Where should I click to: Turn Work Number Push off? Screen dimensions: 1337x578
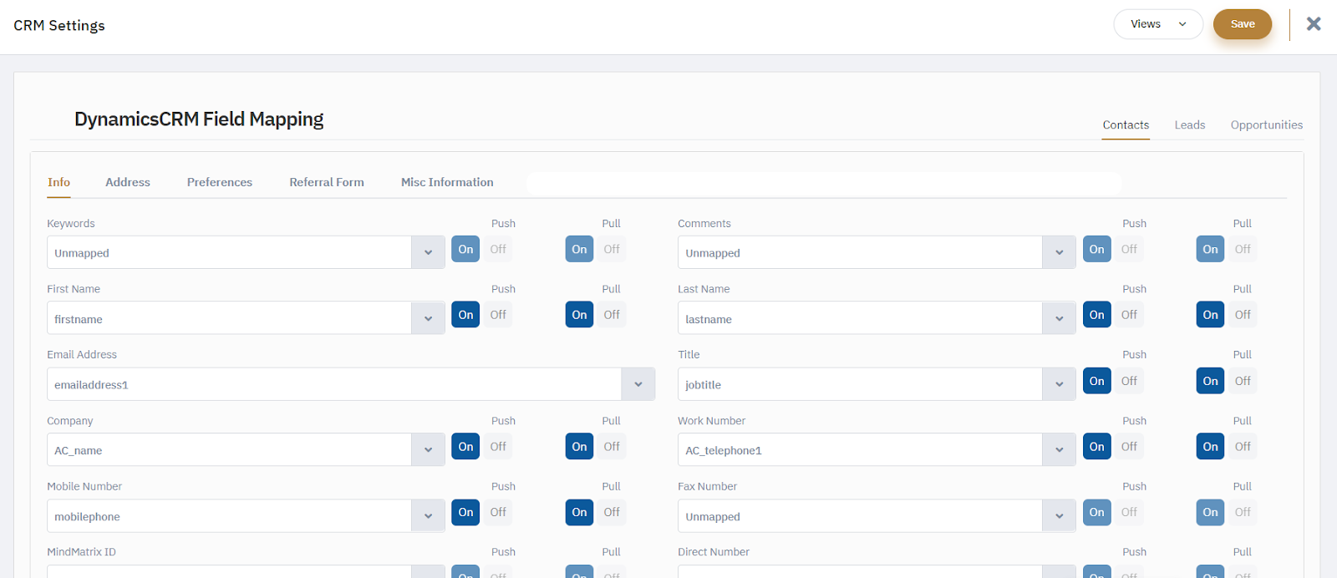tap(1129, 447)
